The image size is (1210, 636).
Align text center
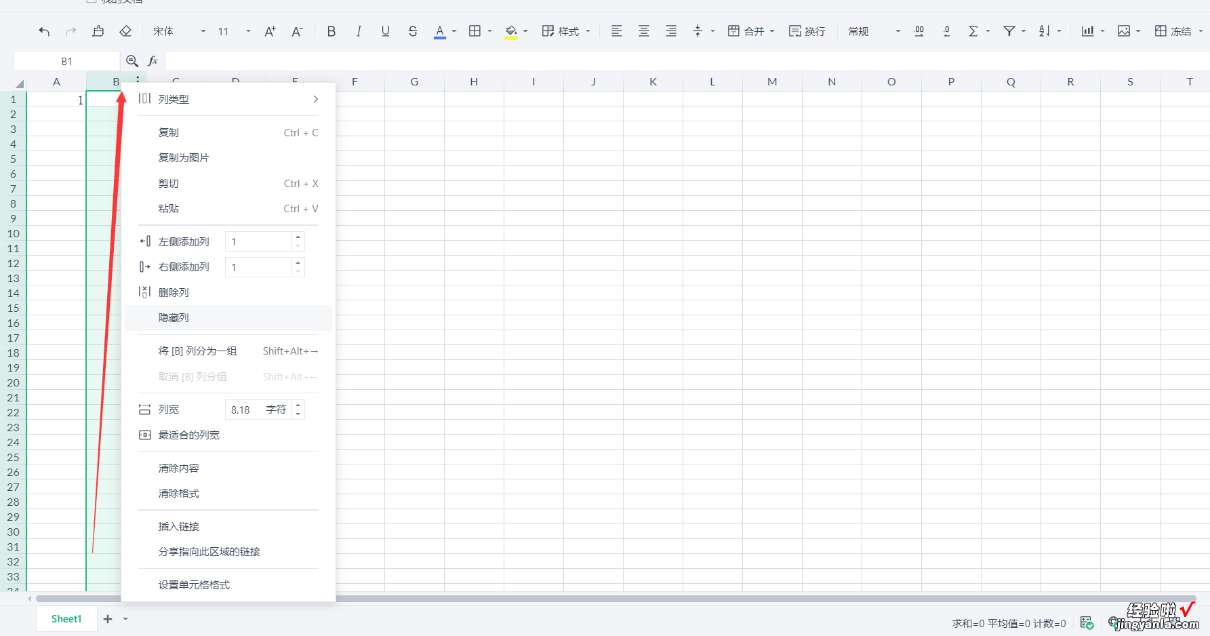644,31
